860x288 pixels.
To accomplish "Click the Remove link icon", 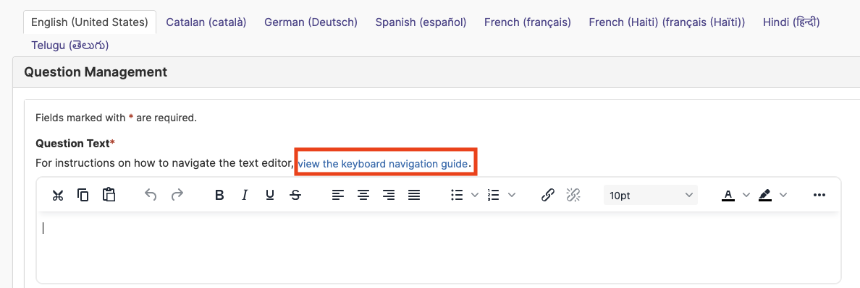I will click(573, 195).
